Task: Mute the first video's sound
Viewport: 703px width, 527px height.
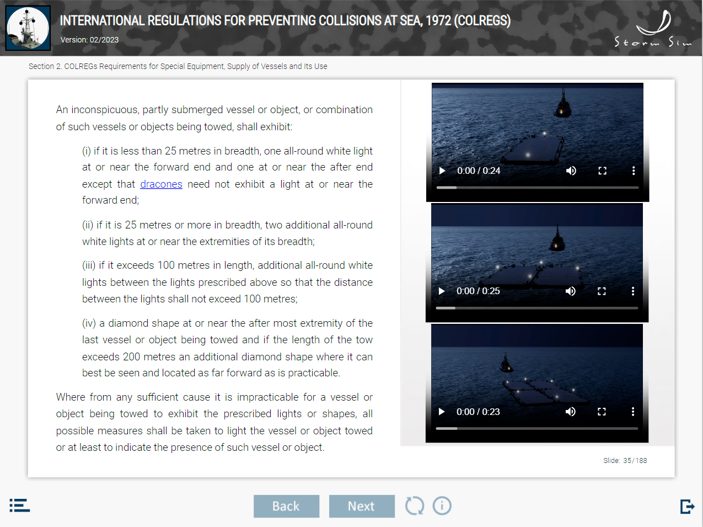Action: click(571, 171)
